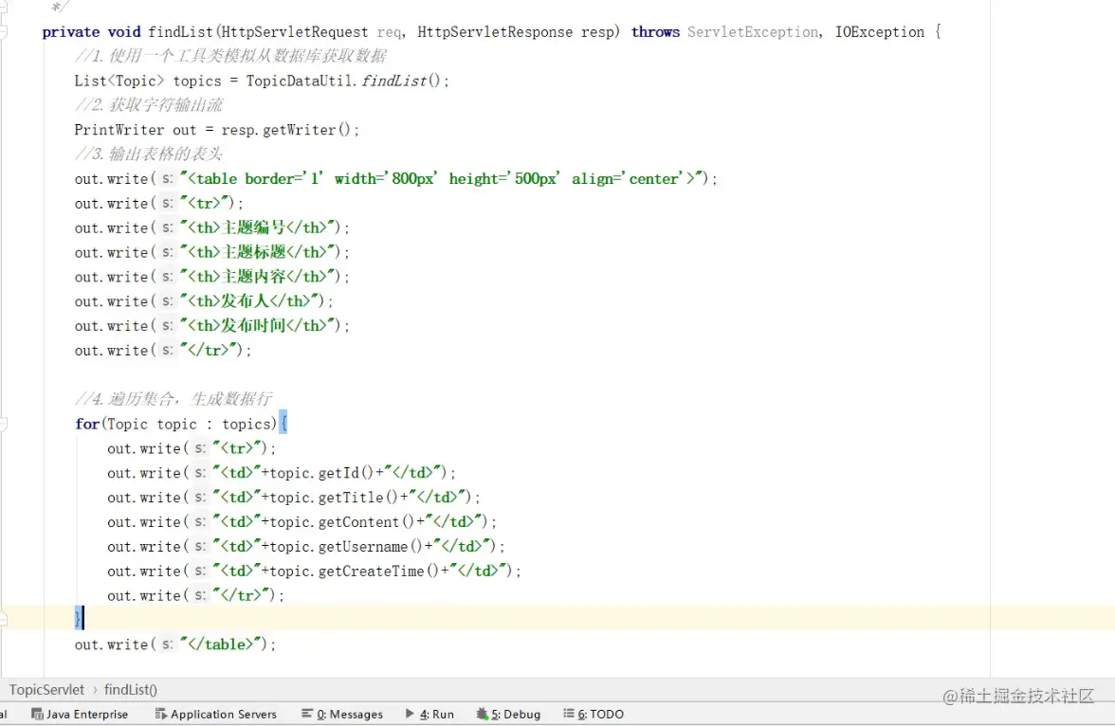Click the fold end marker beside the closing brace
The image size is (1115, 726).
tap(4, 619)
